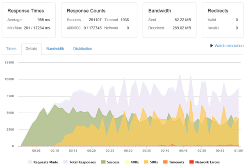Switch to the Times tab

click(11, 49)
